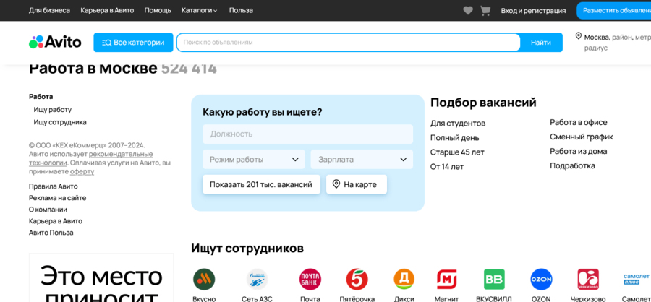Click the Черкизово logo
Image resolution: width=651 pixels, height=302 pixels.
coord(588,279)
